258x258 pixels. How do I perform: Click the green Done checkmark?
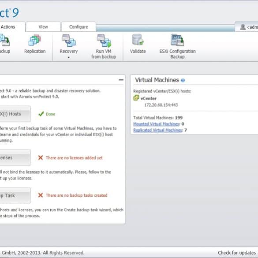41,114
